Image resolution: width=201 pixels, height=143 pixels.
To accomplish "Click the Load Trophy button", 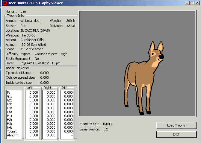I will point(176,125).
